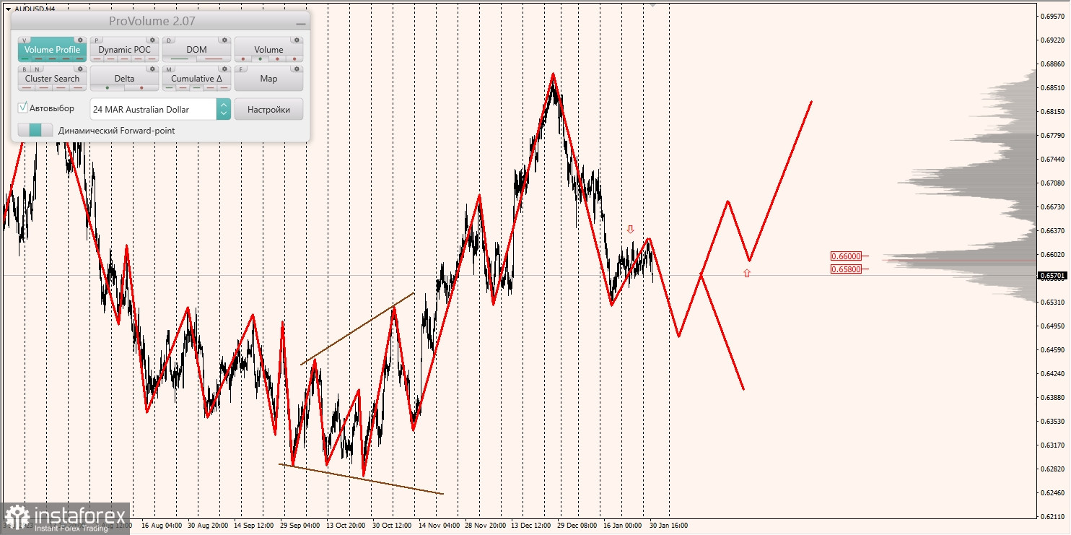Image resolution: width=1071 pixels, height=535 pixels.
Task: Click the 28 Nov 20:00 time label
Action: [484, 525]
